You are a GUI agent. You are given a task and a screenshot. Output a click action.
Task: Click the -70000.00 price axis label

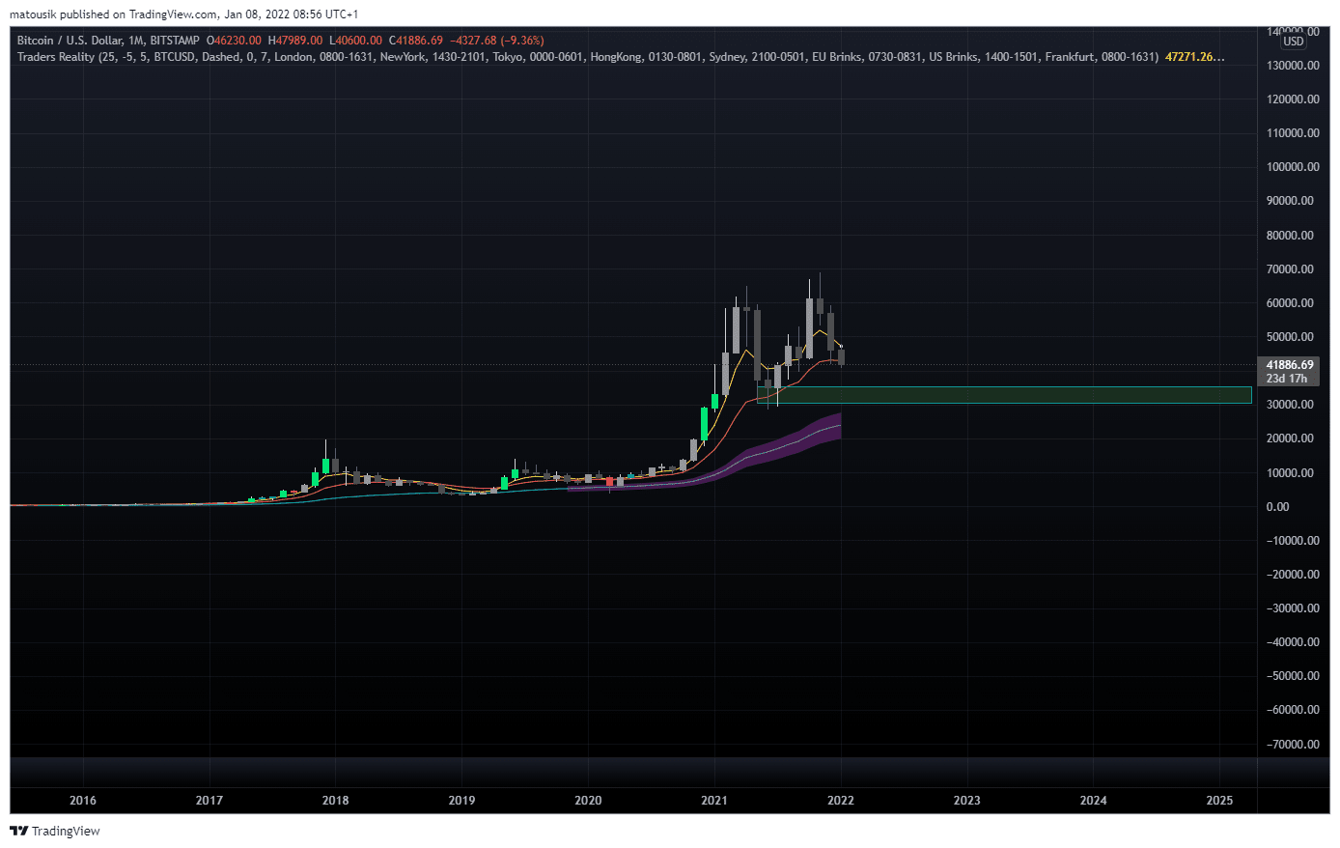coord(1293,745)
